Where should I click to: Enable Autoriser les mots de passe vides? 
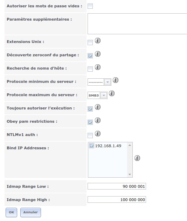click(x=90, y=6)
